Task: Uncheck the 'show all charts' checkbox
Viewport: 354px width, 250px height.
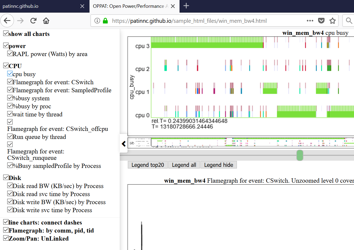Action: (6, 33)
